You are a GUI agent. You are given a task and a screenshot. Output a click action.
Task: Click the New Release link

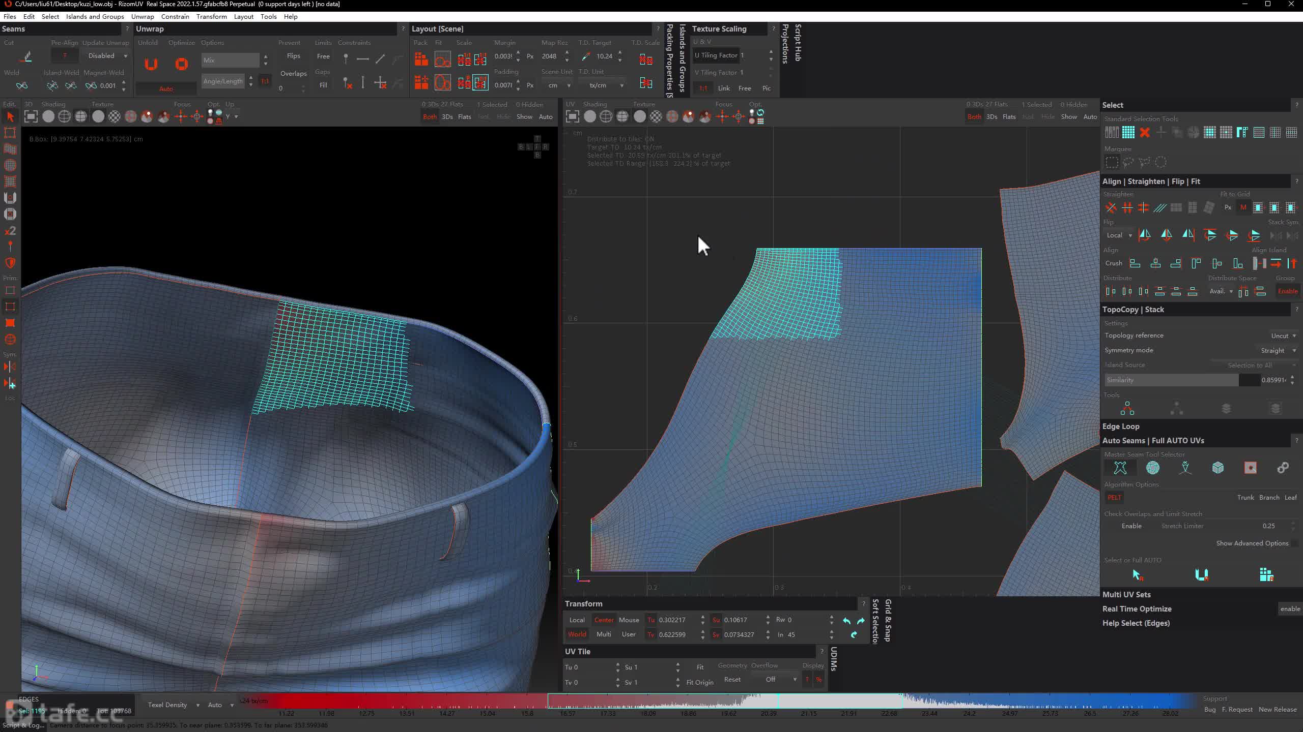click(x=1278, y=709)
